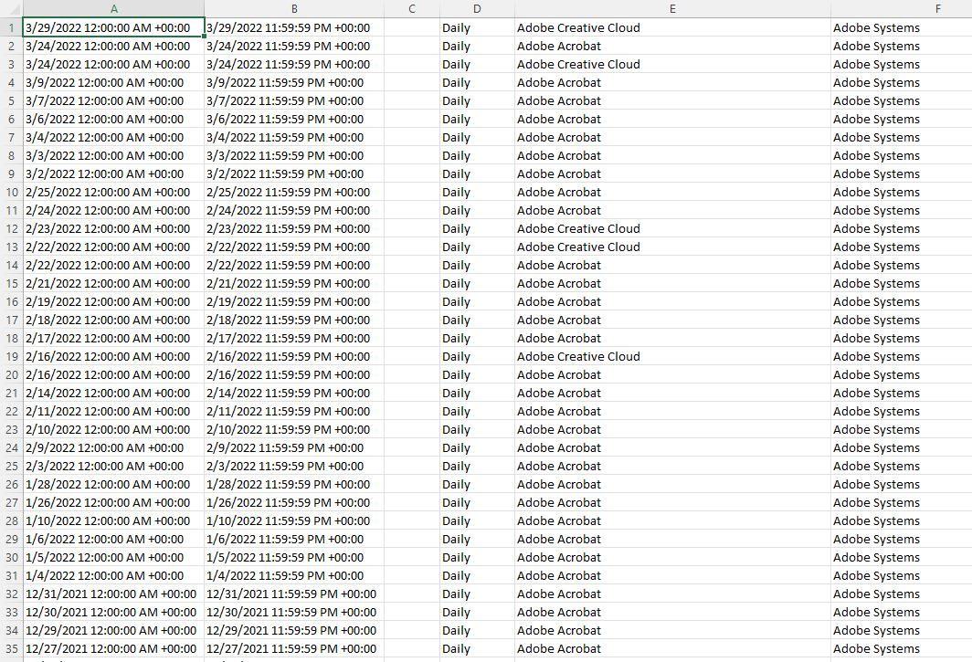Select column A header
Image resolution: width=972 pixels, height=662 pixels.
click(x=113, y=9)
